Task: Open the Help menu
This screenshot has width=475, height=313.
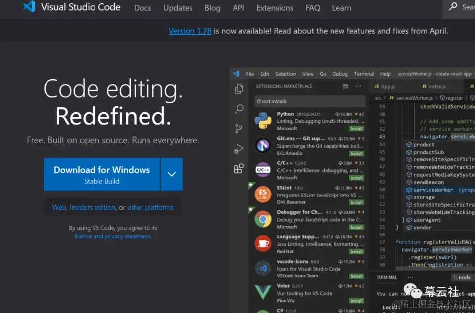Action: coord(385,74)
